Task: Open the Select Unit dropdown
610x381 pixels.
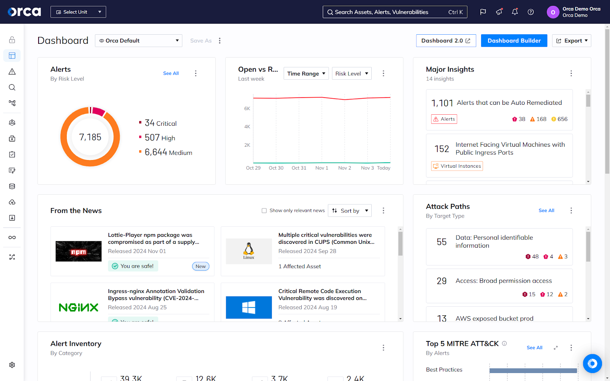Action: point(78,12)
